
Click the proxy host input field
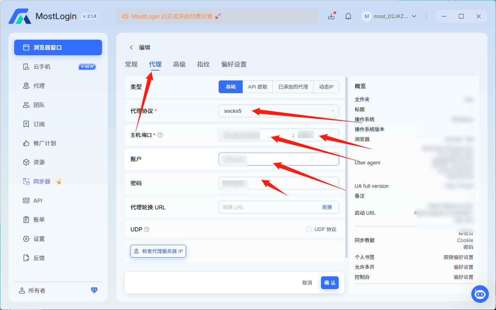tap(254, 135)
